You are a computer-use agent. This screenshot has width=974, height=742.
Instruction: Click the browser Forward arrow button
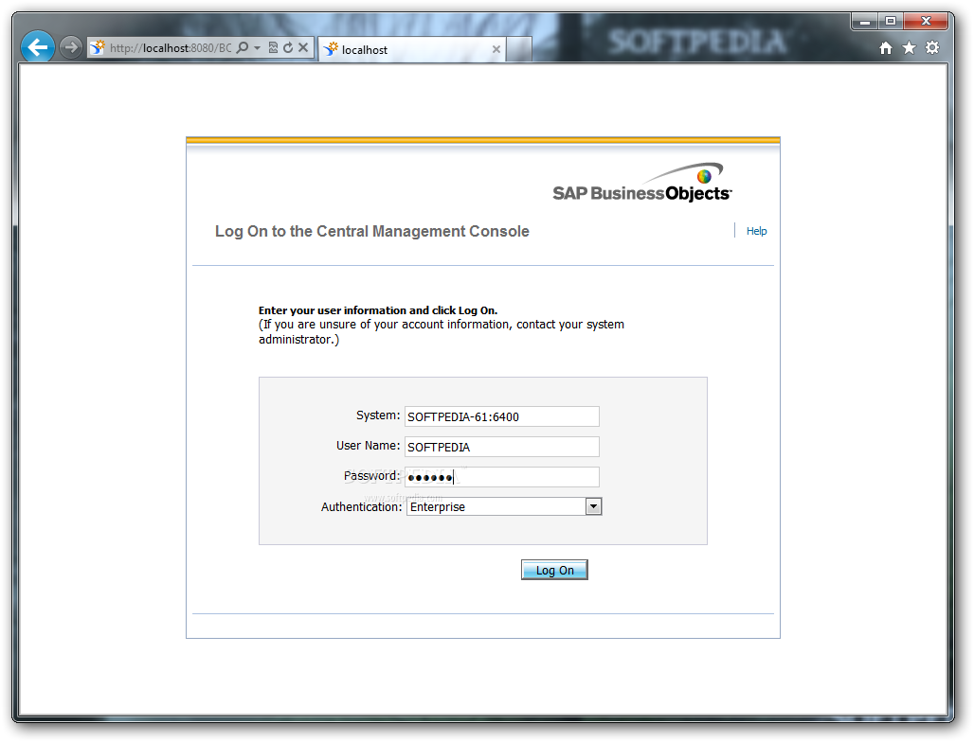71,47
